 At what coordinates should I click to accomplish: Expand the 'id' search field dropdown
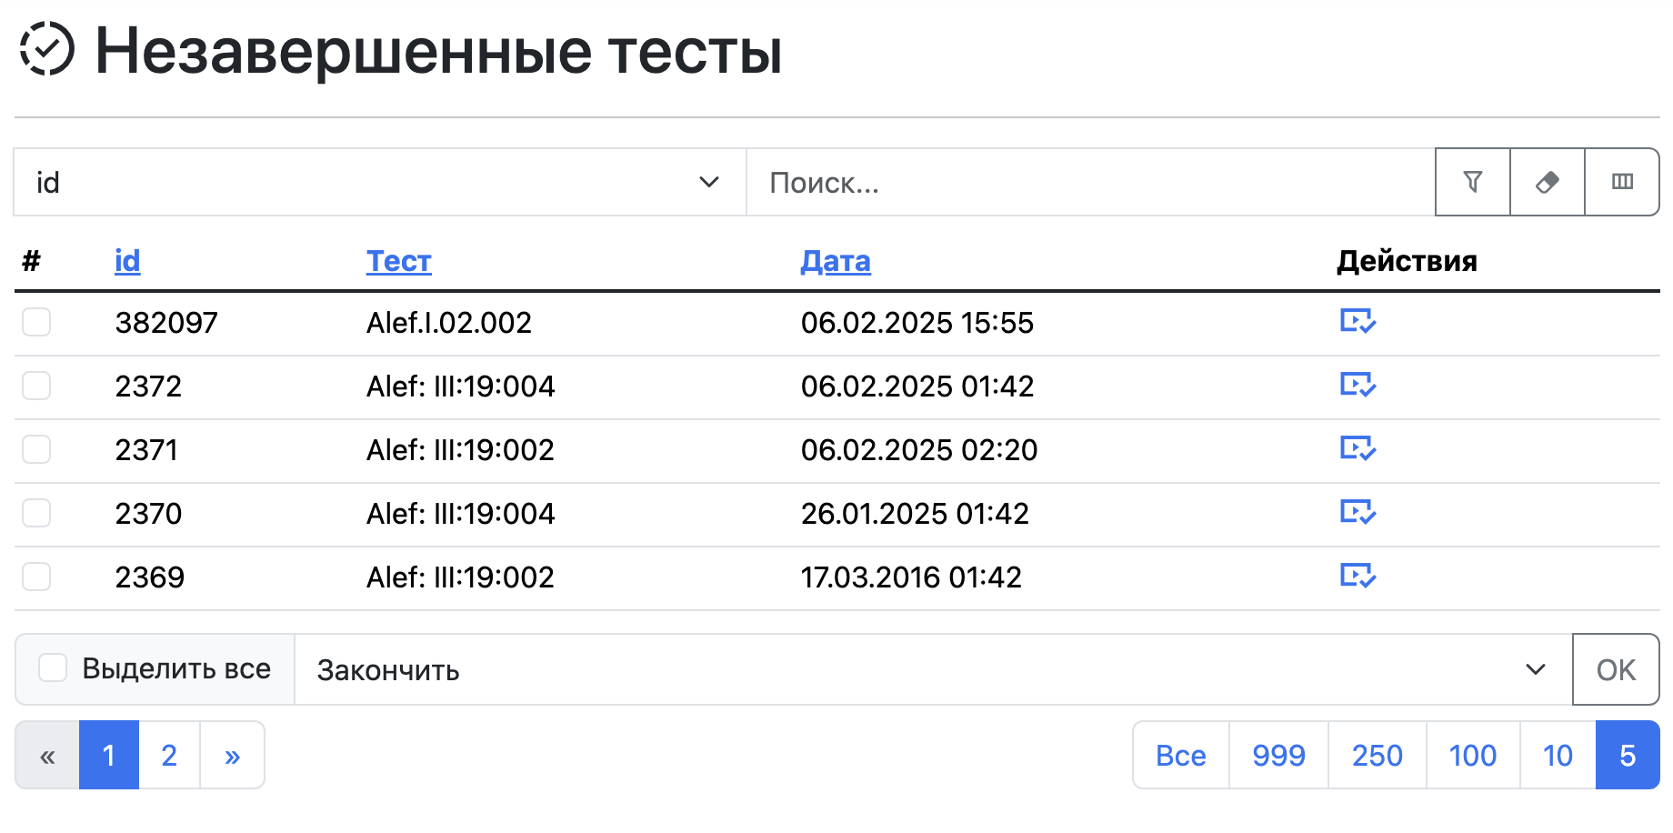tap(379, 182)
